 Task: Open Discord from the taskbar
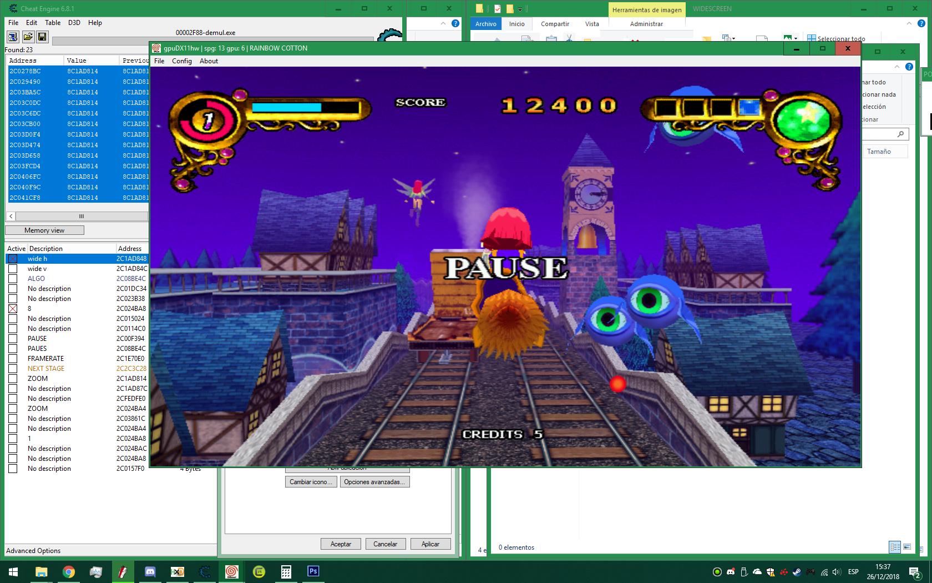pos(150,572)
